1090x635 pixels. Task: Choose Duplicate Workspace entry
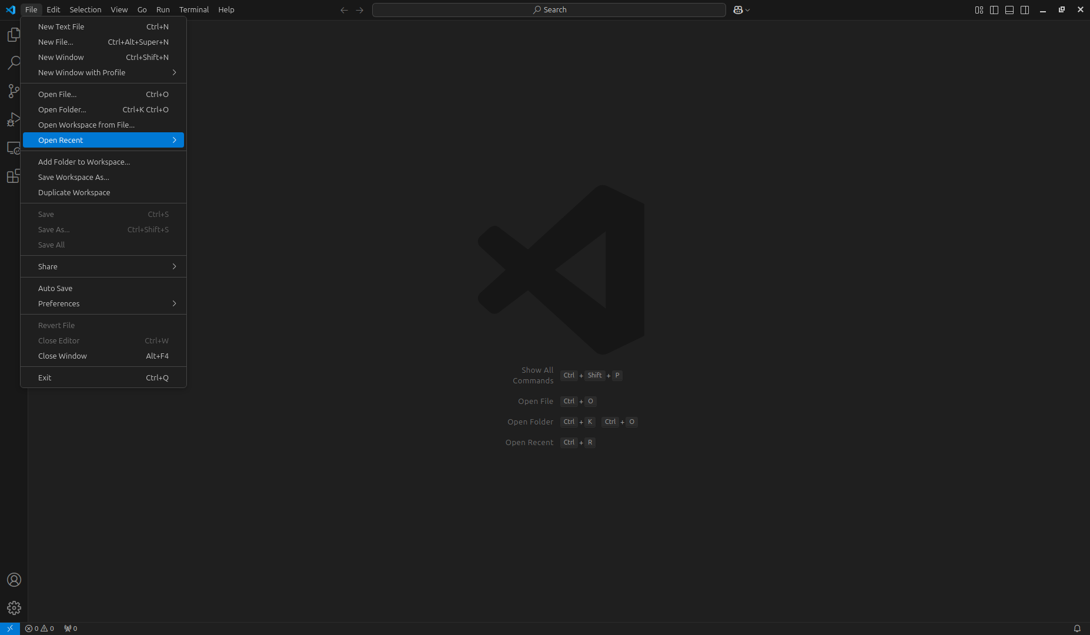(x=103, y=192)
